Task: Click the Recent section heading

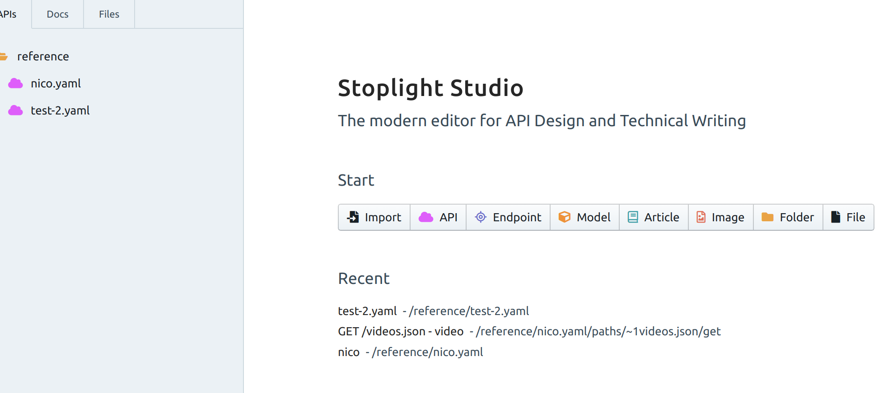Action: [364, 279]
